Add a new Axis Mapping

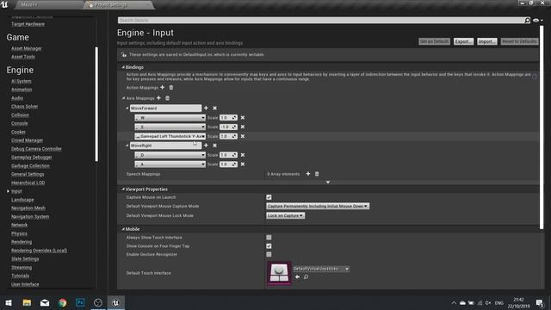(x=158, y=98)
